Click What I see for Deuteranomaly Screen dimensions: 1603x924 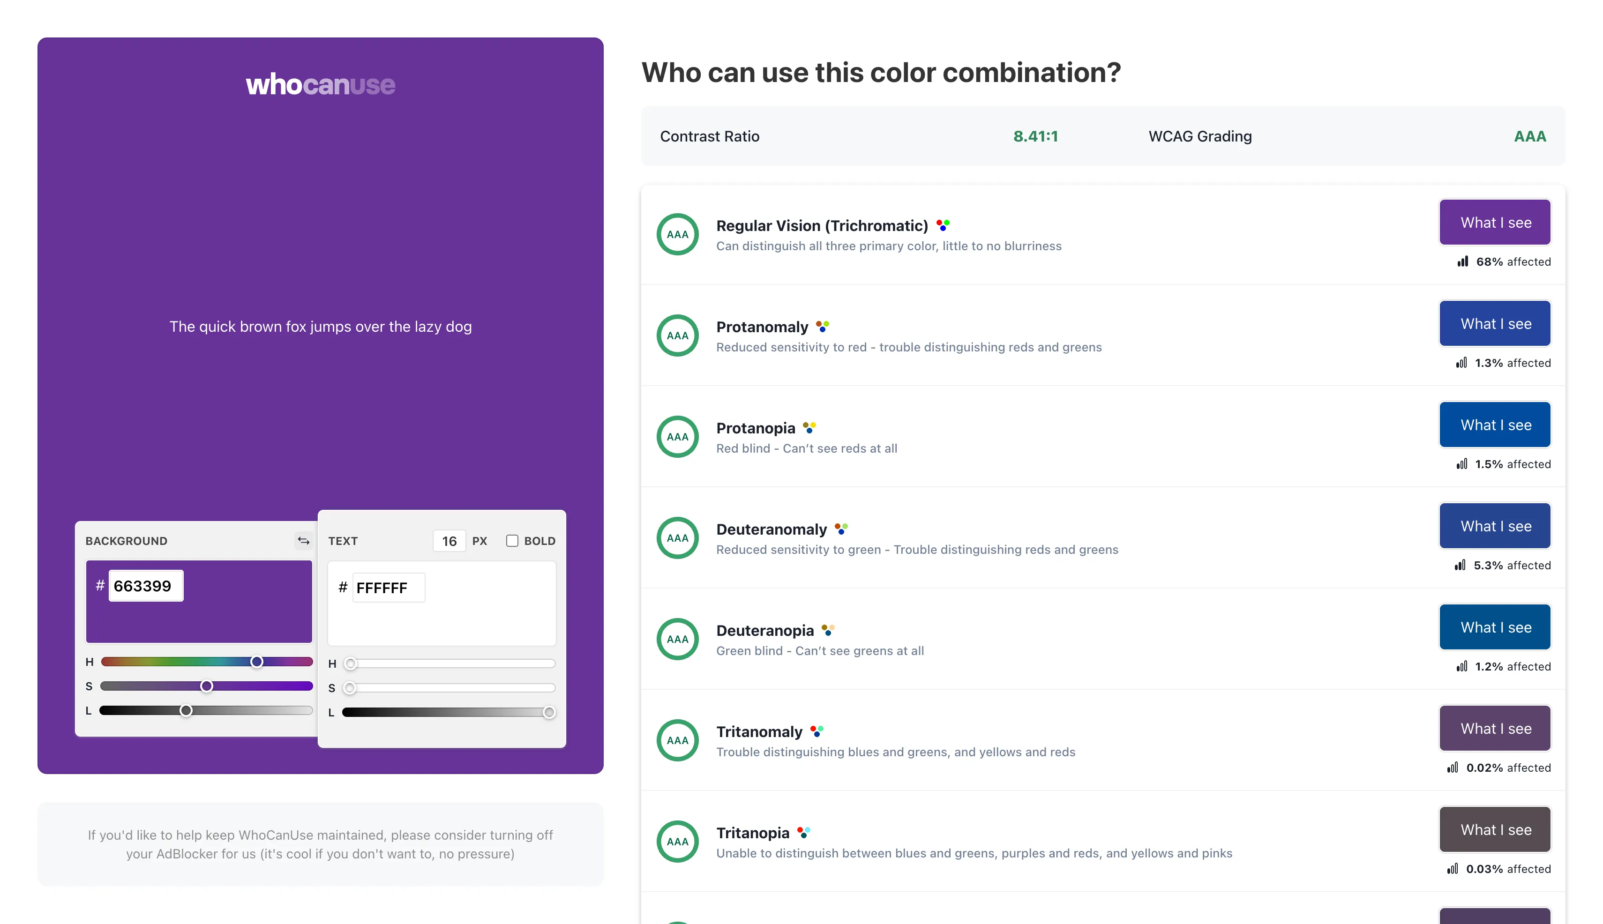pos(1495,526)
